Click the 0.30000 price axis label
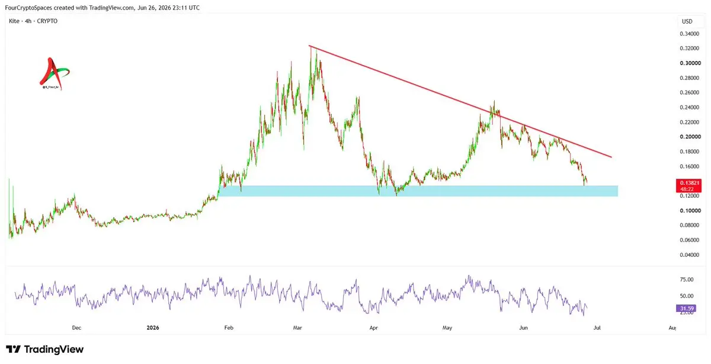 pyautogui.click(x=690, y=63)
